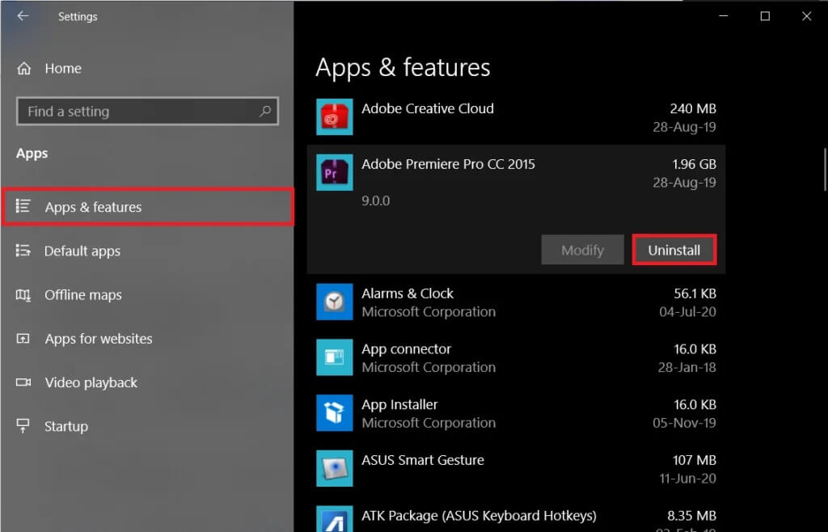Viewport: 828px width, 532px height.
Task: Select the Alarms & Clock entry
Action: click(516, 302)
